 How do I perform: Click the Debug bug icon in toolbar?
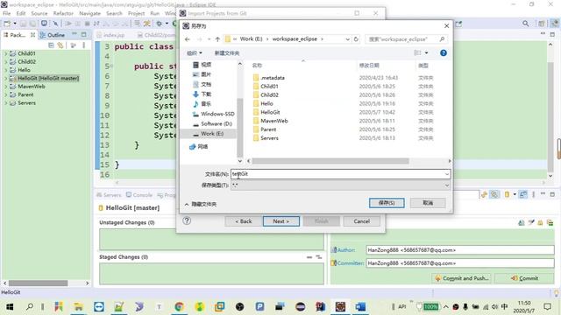[159, 24]
